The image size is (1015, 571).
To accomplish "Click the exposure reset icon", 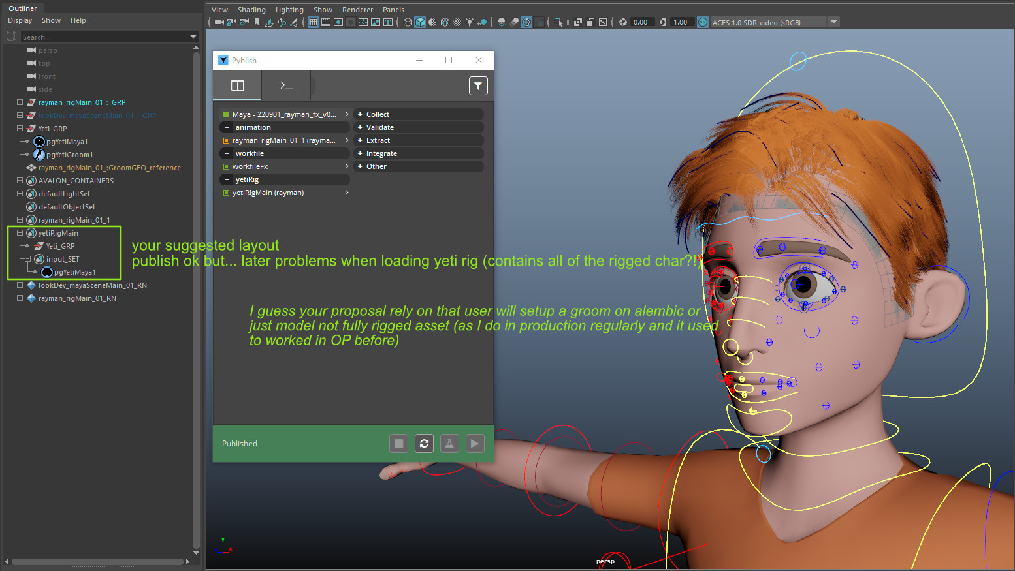I will coord(622,22).
